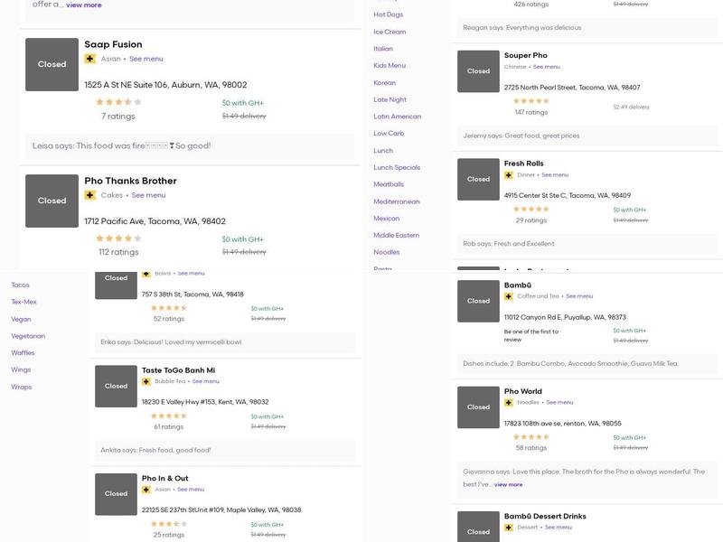Click the GH+ badge under Pho Thanks Brother
Screen dimensions: 723x542
89,195
